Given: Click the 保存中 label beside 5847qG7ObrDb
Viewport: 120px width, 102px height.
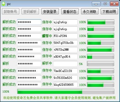Looking at the screenshot, I should [x=47, y=43].
